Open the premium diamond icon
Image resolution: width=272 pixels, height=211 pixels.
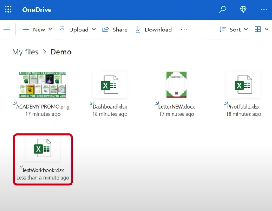click(x=243, y=9)
